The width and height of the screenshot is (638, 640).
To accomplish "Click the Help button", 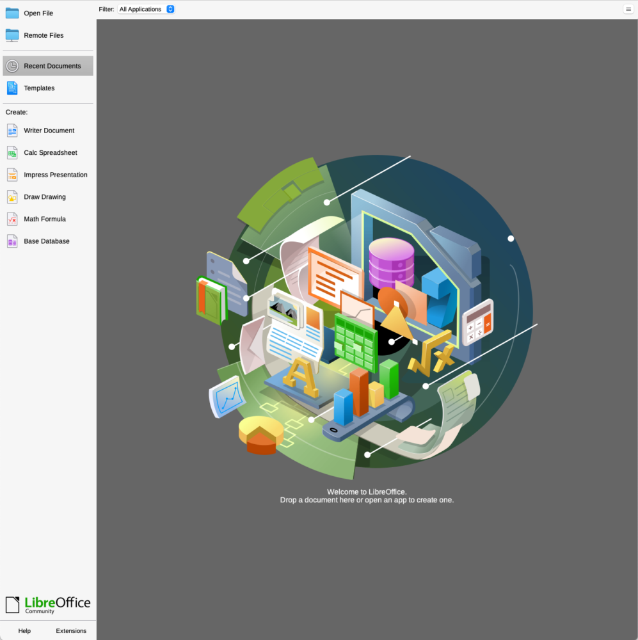I will click(x=24, y=630).
